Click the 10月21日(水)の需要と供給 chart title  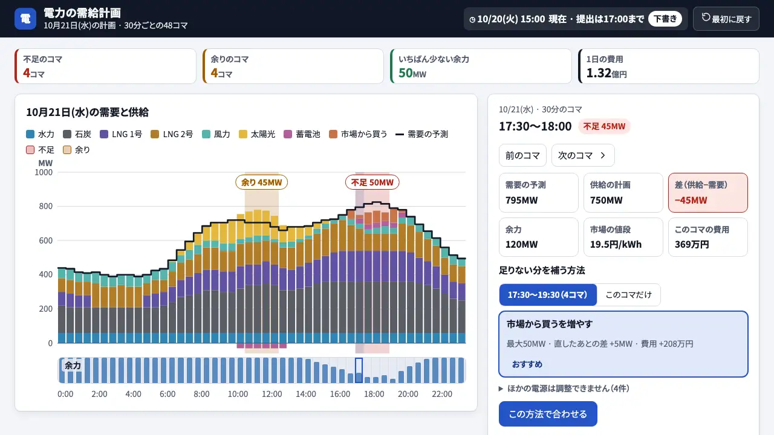[x=87, y=112]
